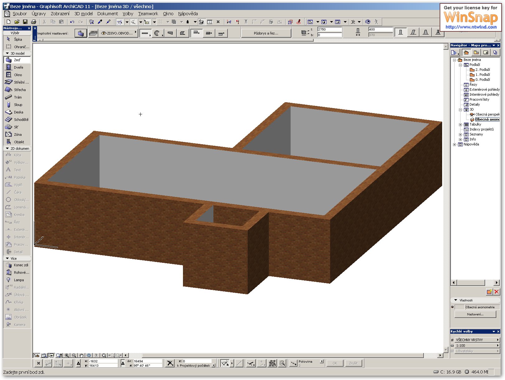Select the Schodiště stairs tool
The height and width of the screenshot is (380, 505).
coord(21,120)
